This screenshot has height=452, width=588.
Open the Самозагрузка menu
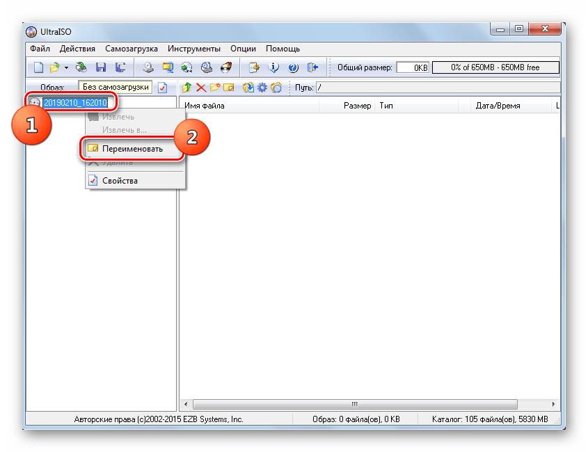pos(132,49)
